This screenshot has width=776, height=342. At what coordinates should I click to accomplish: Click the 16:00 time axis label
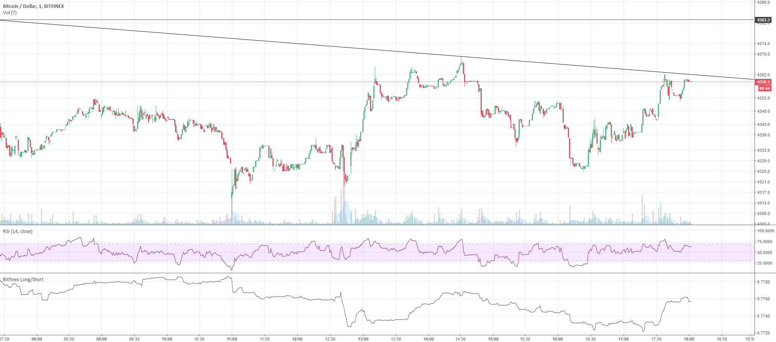[558, 339]
